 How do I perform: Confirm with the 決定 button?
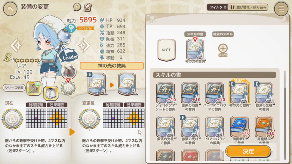coord(248,151)
